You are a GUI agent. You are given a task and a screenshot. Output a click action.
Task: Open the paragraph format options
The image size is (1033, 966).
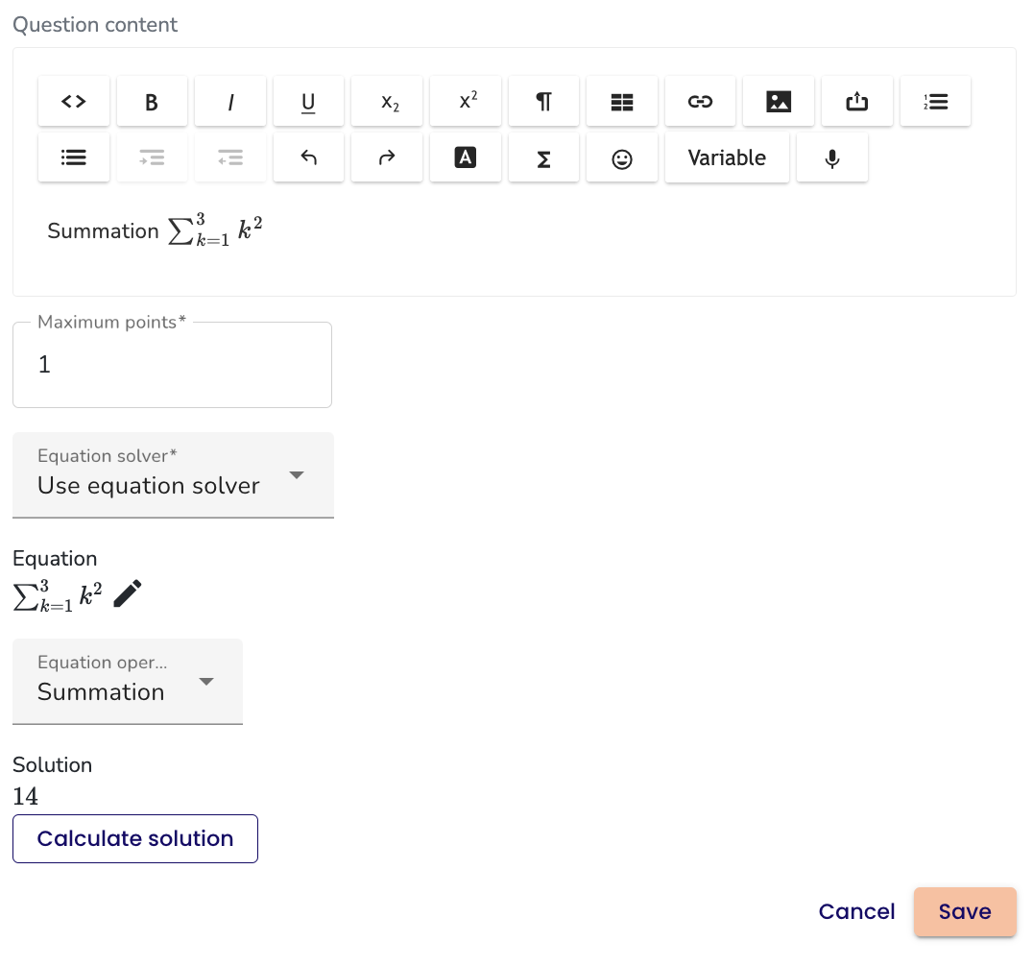click(543, 102)
